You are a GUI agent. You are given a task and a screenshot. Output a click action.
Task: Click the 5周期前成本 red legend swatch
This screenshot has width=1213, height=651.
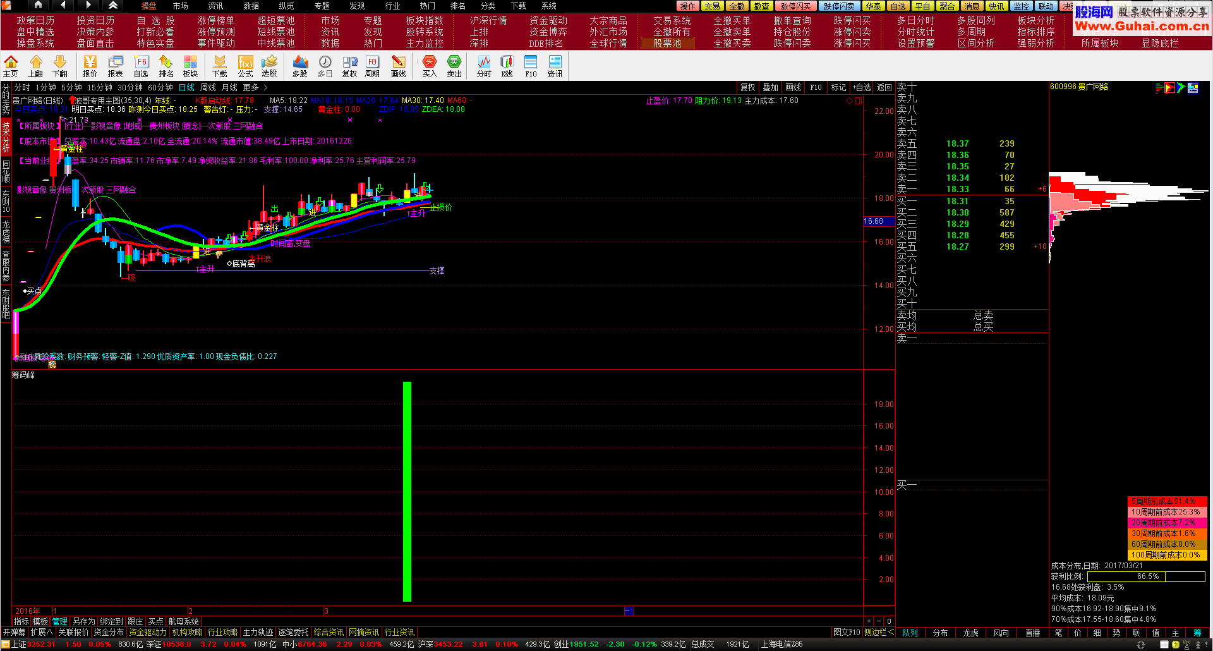[x=1167, y=501]
